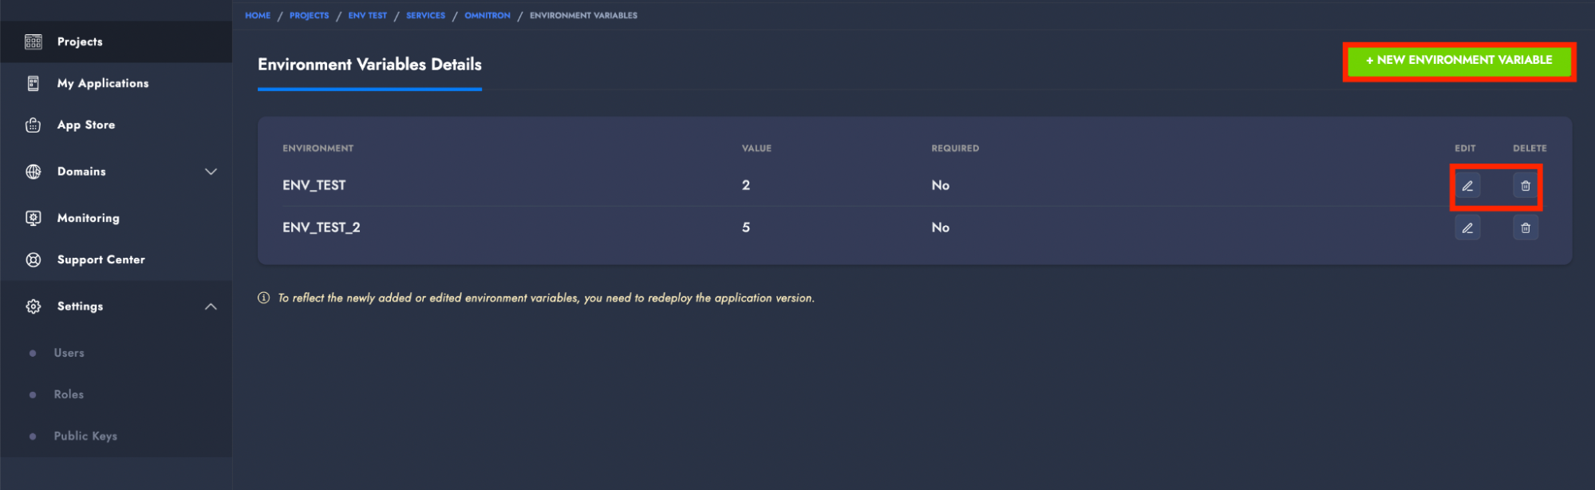The width and height of the screenshot is (1595, 490).
Task: Click the edit pencil icon for ENV_TEST
Action: (1467, 185)
